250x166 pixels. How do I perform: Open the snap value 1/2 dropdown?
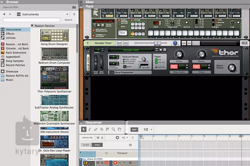tap(148, 129)
